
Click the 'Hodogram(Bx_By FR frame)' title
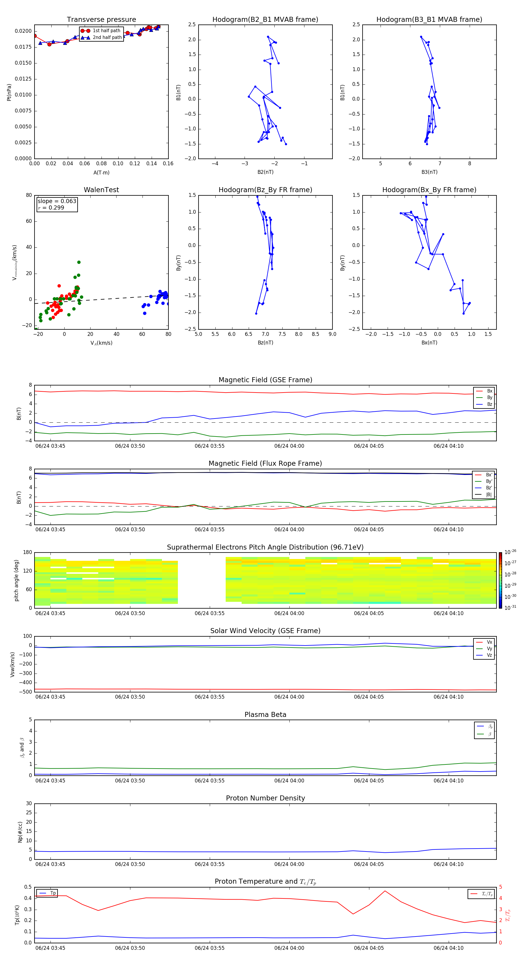(429, 190)
